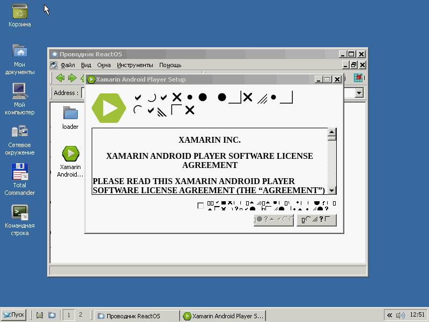This screenshot has width=429, height=322.
Task: Click the large Xamarin hexagon logo in Setup
Action: [x=109, y=108]
